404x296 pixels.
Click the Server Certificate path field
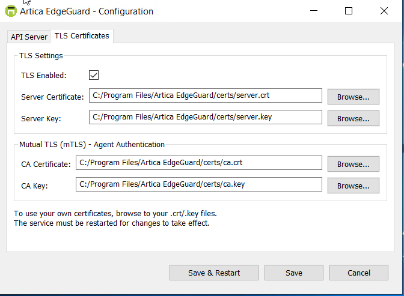(206, 95)
